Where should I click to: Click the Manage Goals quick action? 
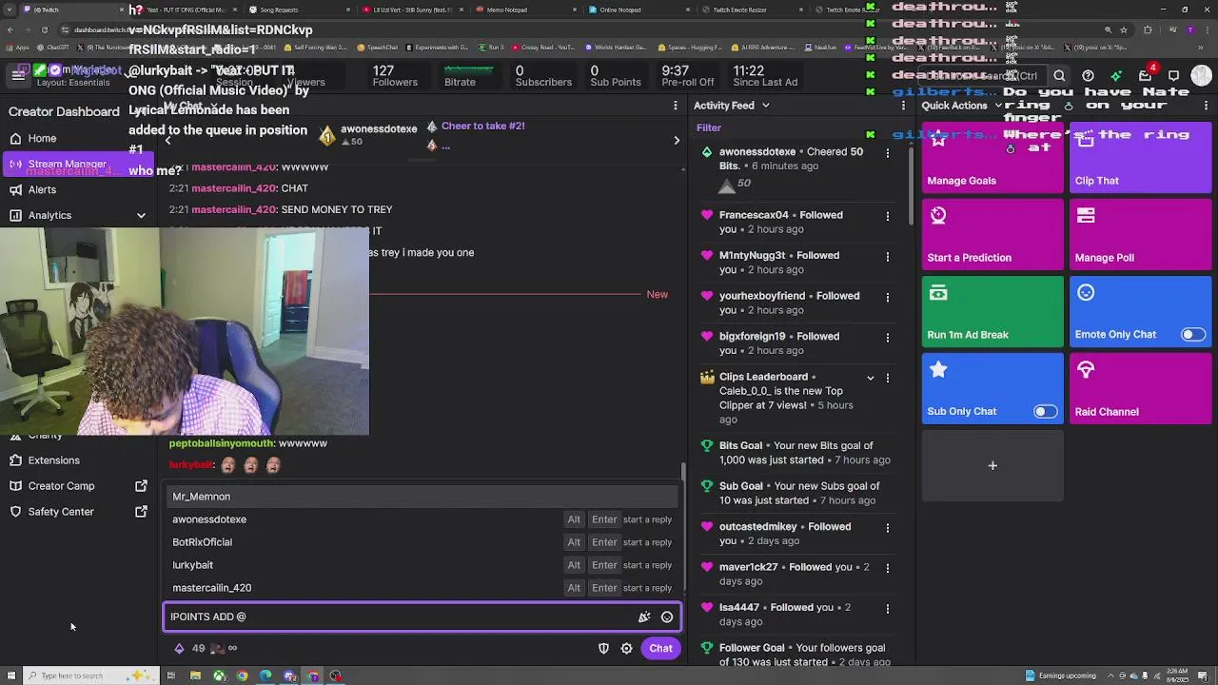pos(992,156)
